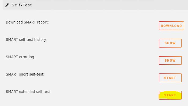Start the SMART short self-test
This screenshot has height=106, width=188.
tap(170, 78)
